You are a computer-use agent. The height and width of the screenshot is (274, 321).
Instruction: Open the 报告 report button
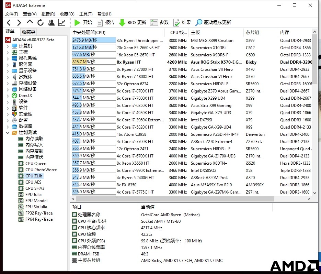(105, 23)
